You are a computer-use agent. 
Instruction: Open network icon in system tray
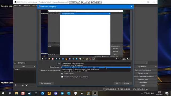pyautogui.click(x=145, y=93)
